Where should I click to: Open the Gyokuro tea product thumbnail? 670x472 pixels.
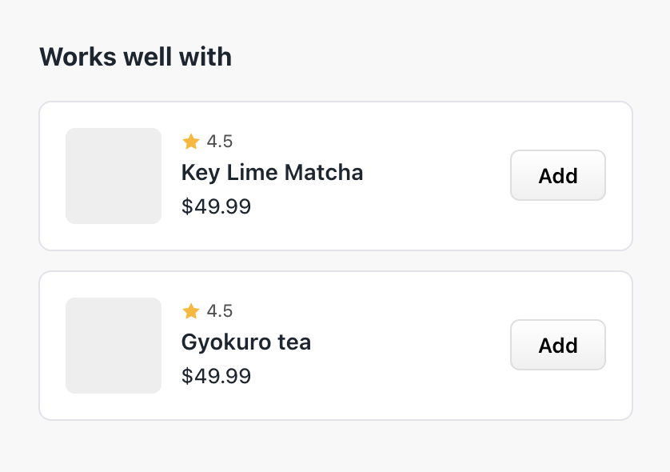pos(114,346)
